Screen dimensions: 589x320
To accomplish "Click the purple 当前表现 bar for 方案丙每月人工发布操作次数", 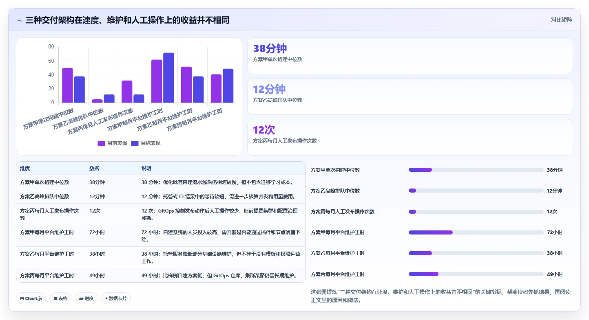I will click(127, 92).
